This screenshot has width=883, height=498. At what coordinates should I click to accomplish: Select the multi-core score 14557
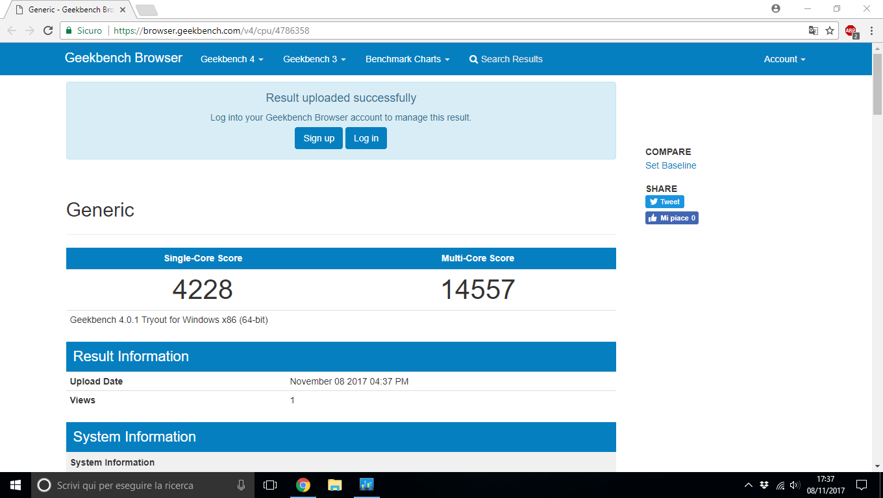tap(478, 289)
